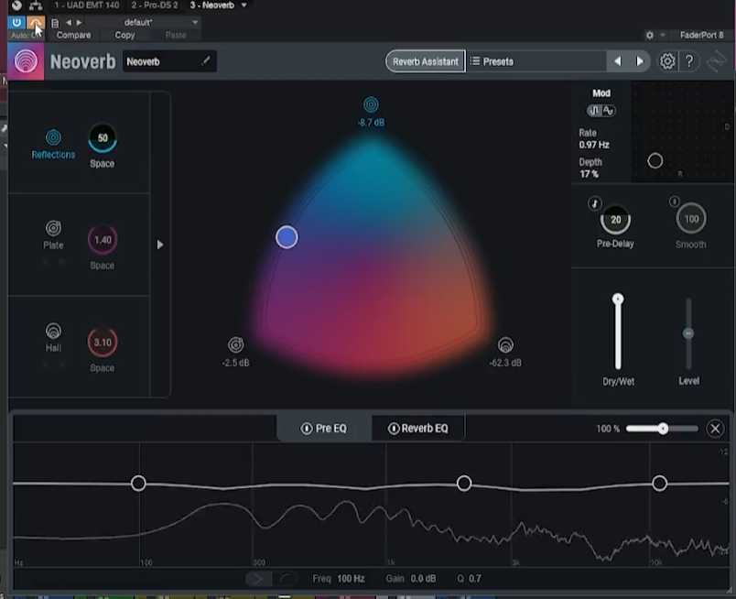
Task: Click the Dry/Wet slider handle
Action: pos(618,299)
